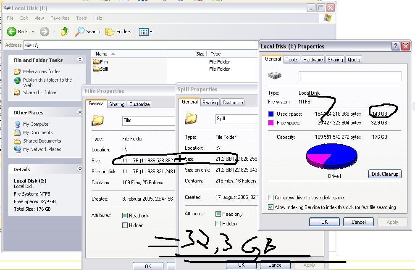The height and width of the screenshot is (270, 415).
Task: Click the drive icon in Address bar
Action: pyautogui.click(x=28, y=45)
